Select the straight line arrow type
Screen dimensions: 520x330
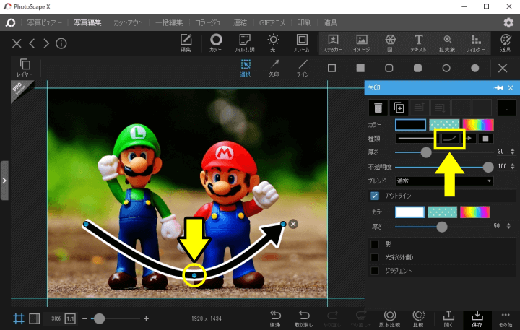coord(415,139)
